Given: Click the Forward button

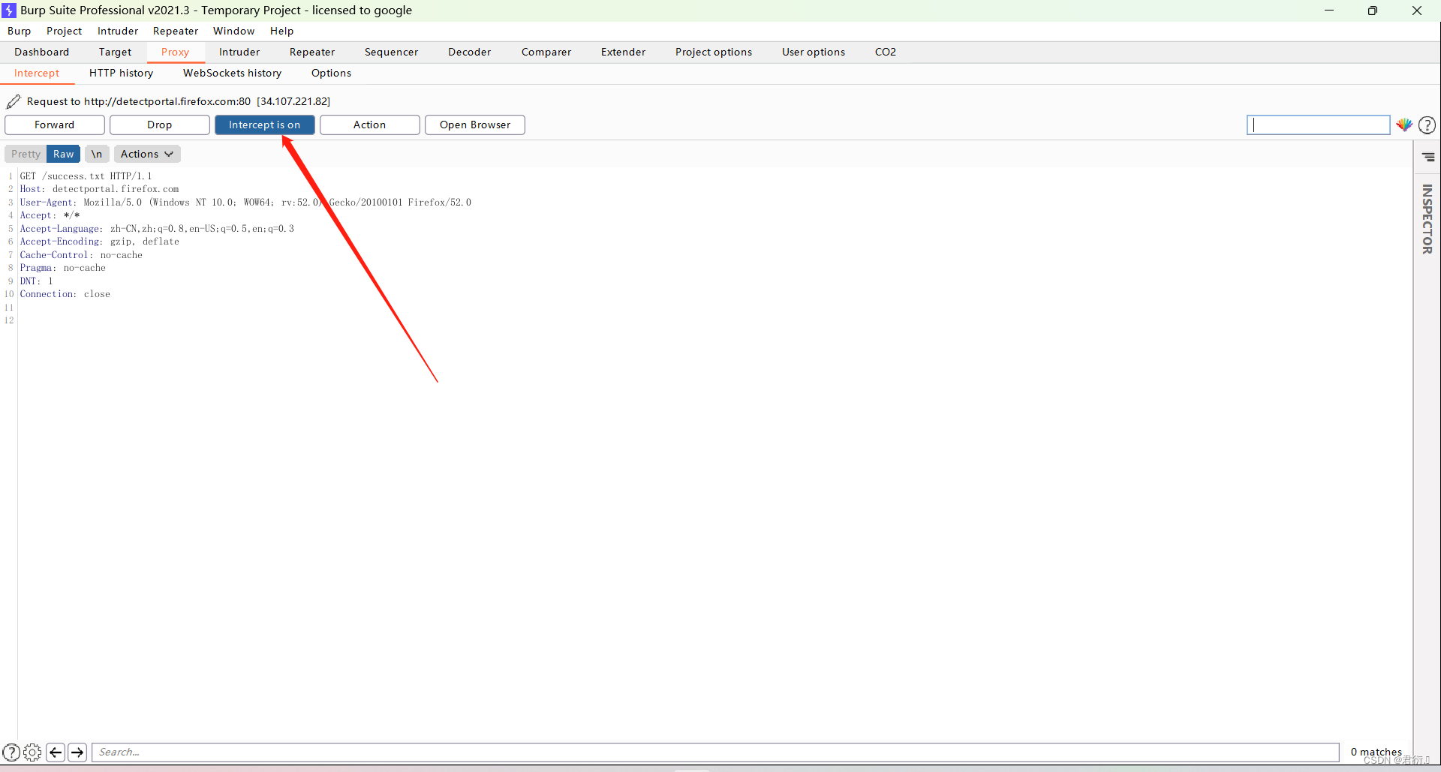Looking at the screenshot, I should (x=55, y=125).
